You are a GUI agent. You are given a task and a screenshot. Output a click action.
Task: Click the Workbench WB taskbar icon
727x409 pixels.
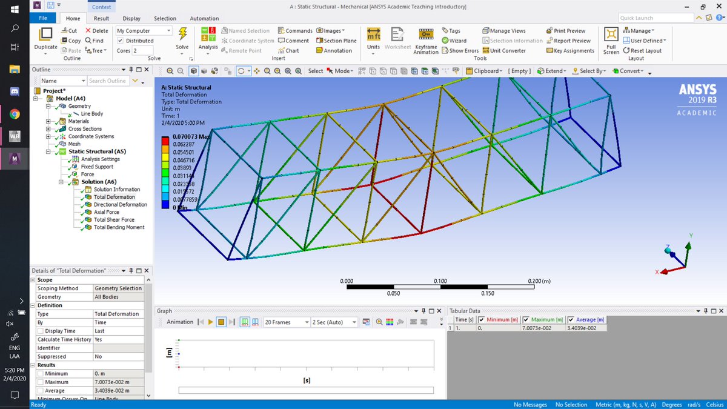pyautogui.click(x=15, y=136)
